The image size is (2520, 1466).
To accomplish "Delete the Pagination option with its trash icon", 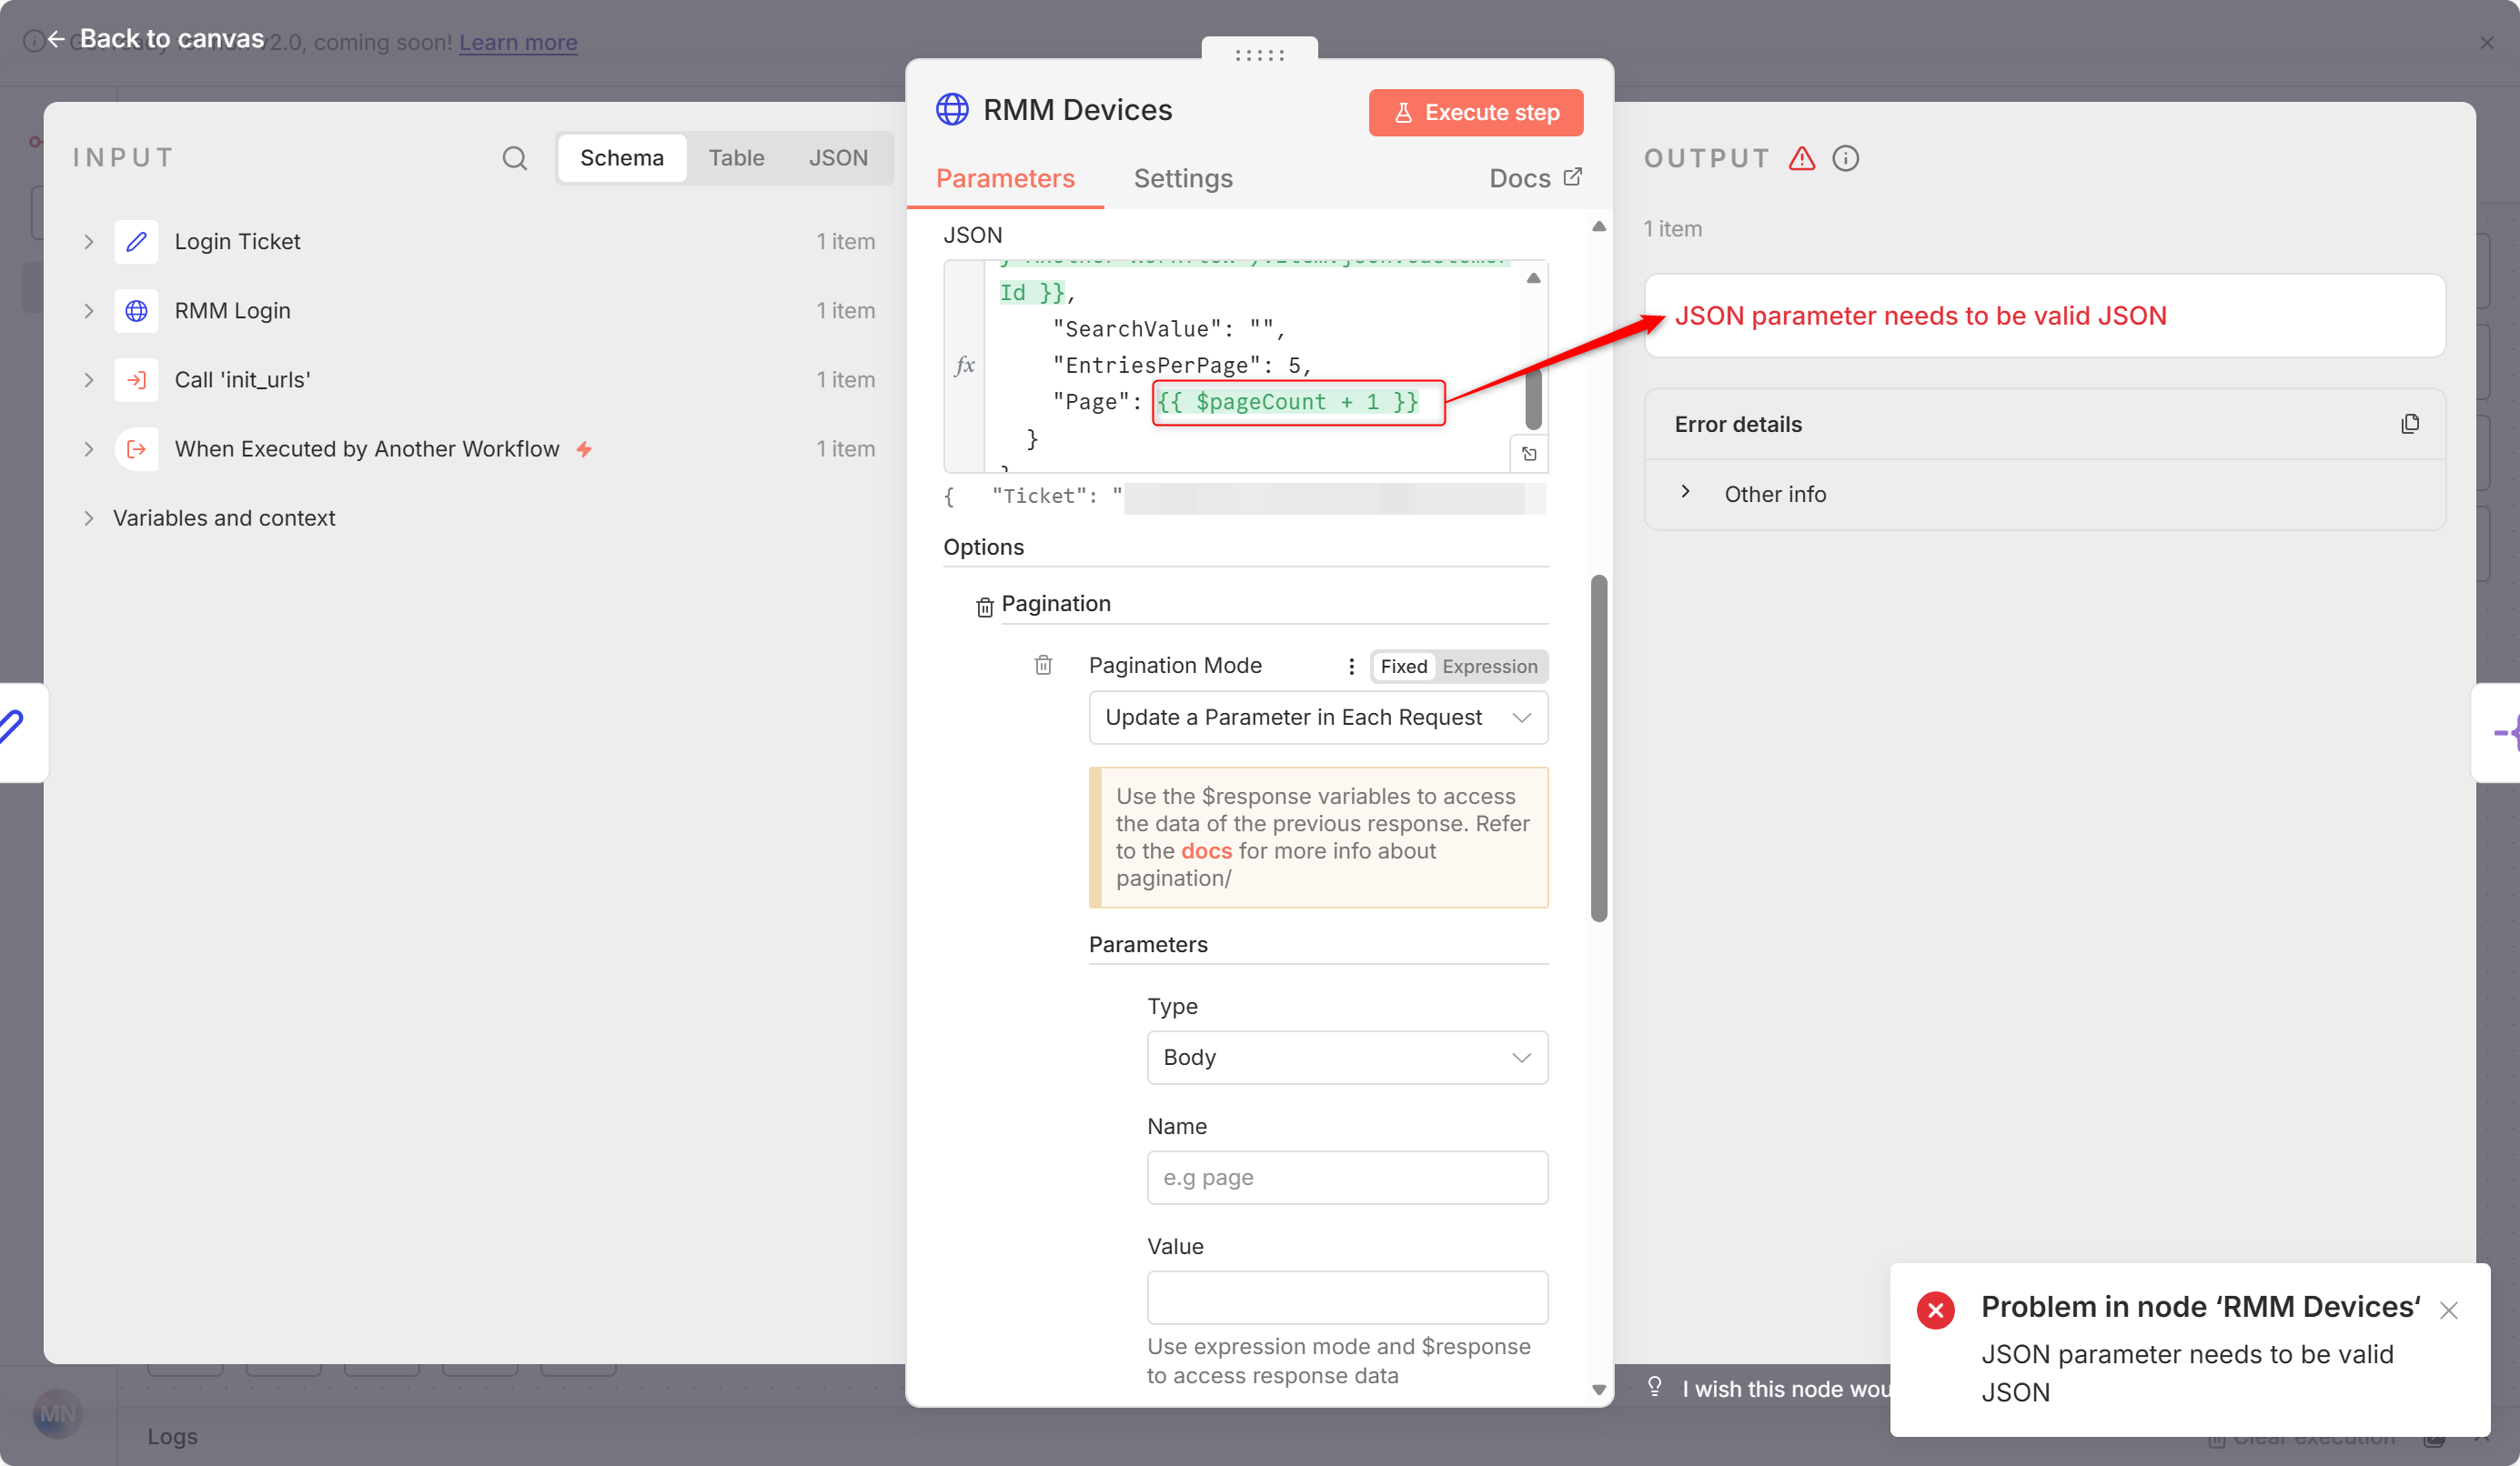I will pos(984,607).
